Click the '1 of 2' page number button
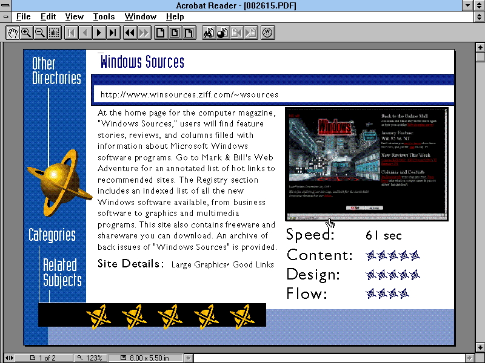The height and width of the screenshot is (363, 485). coord(44,358)
